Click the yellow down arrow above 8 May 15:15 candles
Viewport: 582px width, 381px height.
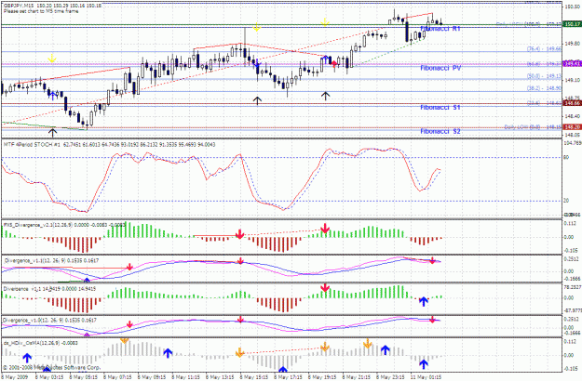(256, 27)
